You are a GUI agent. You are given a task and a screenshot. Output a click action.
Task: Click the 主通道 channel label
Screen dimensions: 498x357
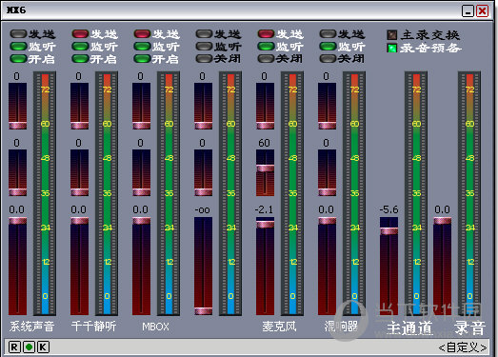[x=409, y=327]
